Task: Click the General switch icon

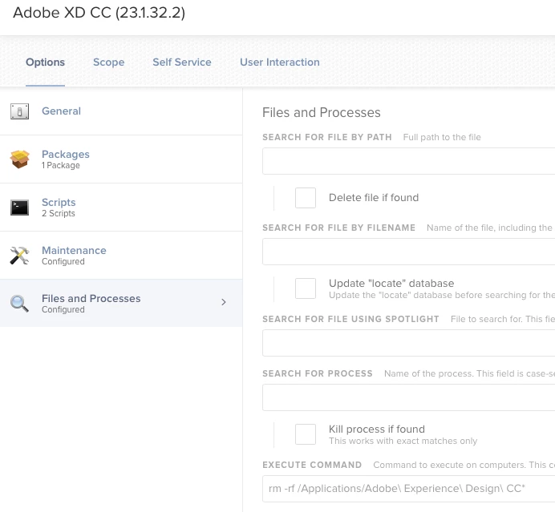Action: coord(19,111)
